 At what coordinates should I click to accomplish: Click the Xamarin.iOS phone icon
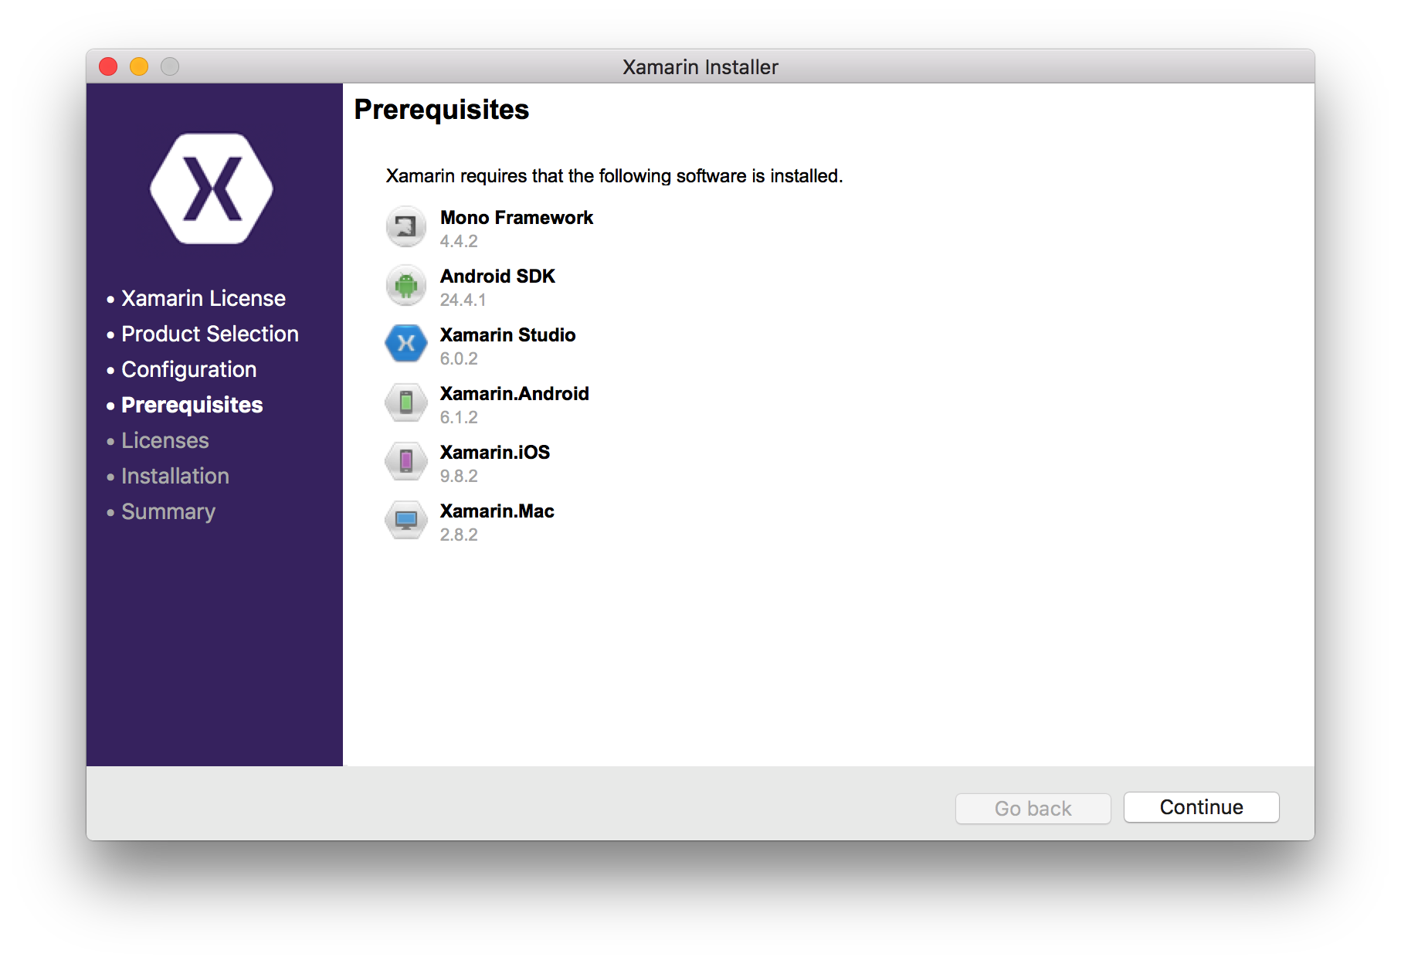pos(405,461)
